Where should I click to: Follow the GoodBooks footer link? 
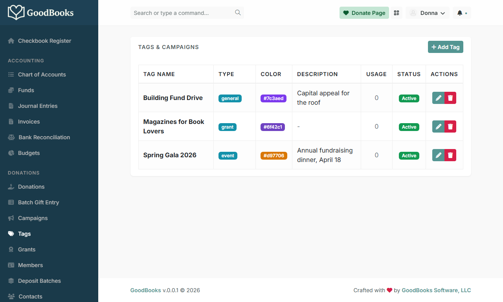145,290
